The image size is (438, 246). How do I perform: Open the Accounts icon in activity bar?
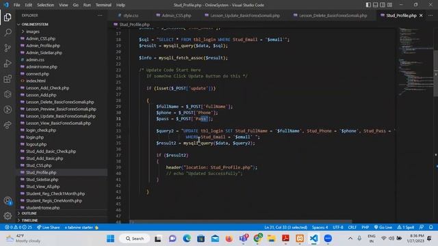pos(8,201)
